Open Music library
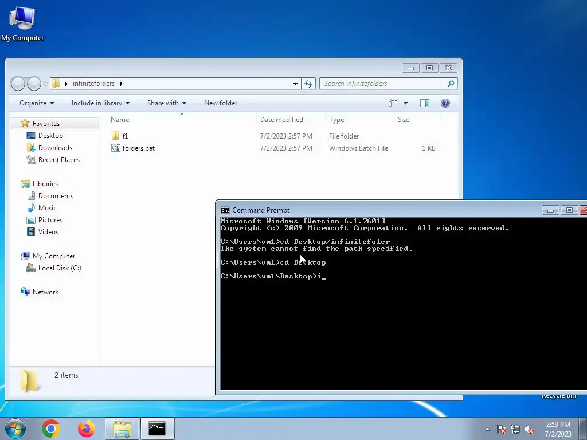The image size is (587, 440). pyautogui.click(x=47, y=207)
